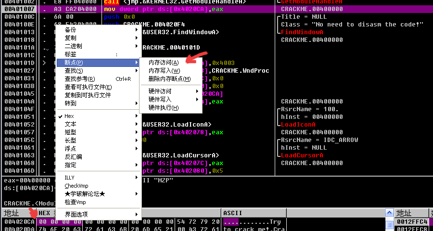Expand the arrow beside 硬件访问
Screen dimensions: 433x231
coord(197,91)
